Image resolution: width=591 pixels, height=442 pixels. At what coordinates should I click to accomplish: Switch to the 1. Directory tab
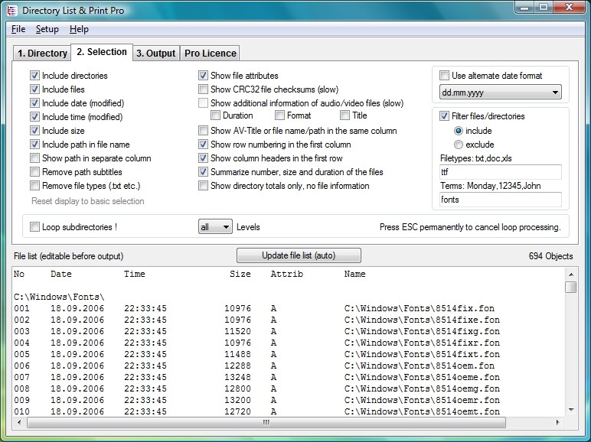point(42,54)
